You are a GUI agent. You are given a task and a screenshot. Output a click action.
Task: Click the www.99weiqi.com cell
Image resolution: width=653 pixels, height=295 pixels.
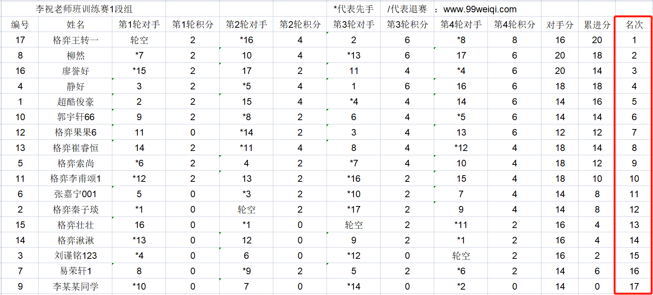coord(480,9)
